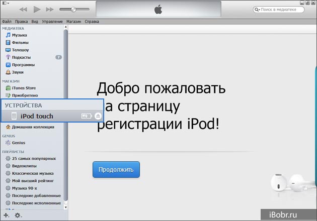Select the Приобретено label
Viewport: 317px width, 221px height.
[x=25, y=95]
